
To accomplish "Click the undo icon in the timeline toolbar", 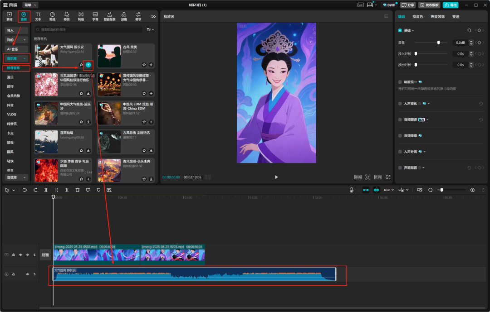I will tap(25, 190).
